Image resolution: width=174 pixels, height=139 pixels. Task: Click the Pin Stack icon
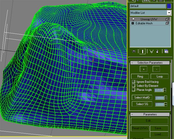coord(133,51)
